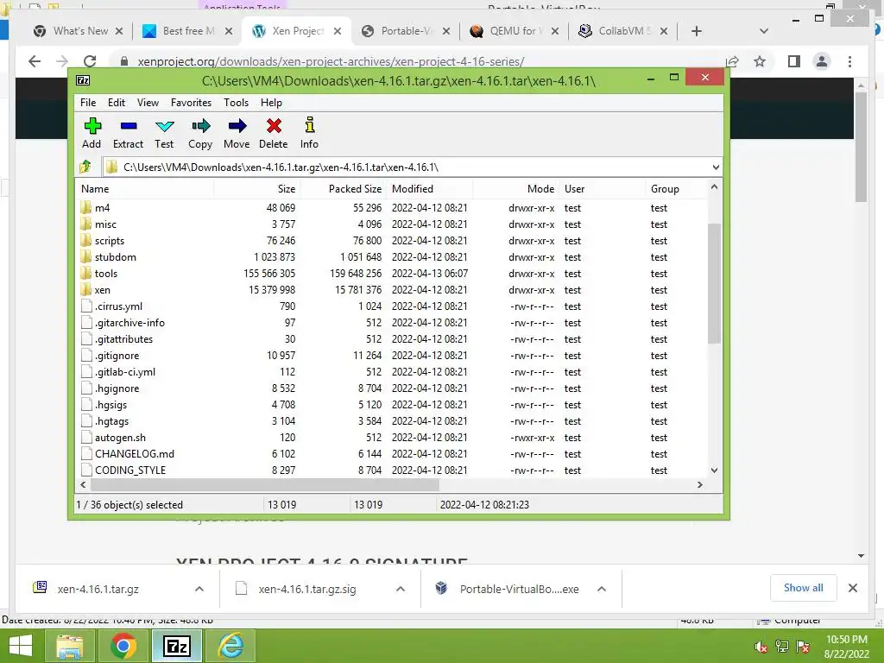
Task: Click the Chrome URL address field
Action: pos(417,61)
